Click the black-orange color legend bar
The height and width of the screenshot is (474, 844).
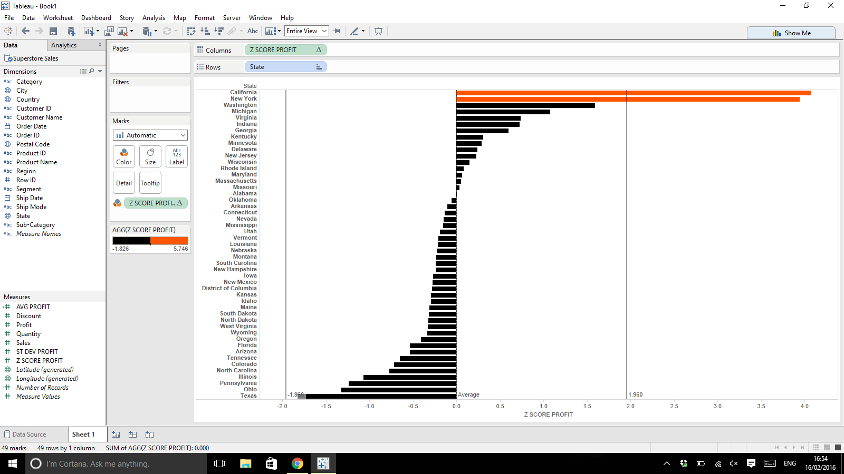tap(150, 241)
